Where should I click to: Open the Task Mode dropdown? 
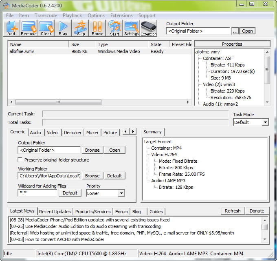pyautogui.click(x=265, y=122)
